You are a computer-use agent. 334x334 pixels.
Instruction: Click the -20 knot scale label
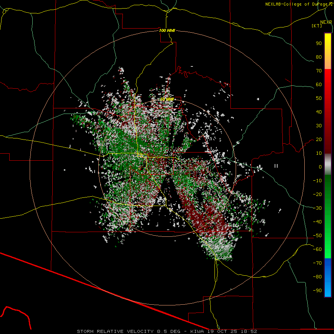(x=317, y=194)
